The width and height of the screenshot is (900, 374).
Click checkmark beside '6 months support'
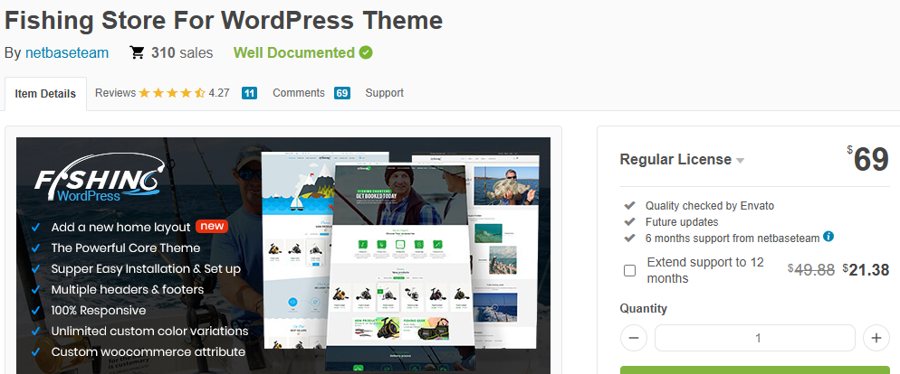[x=629, y=237]
